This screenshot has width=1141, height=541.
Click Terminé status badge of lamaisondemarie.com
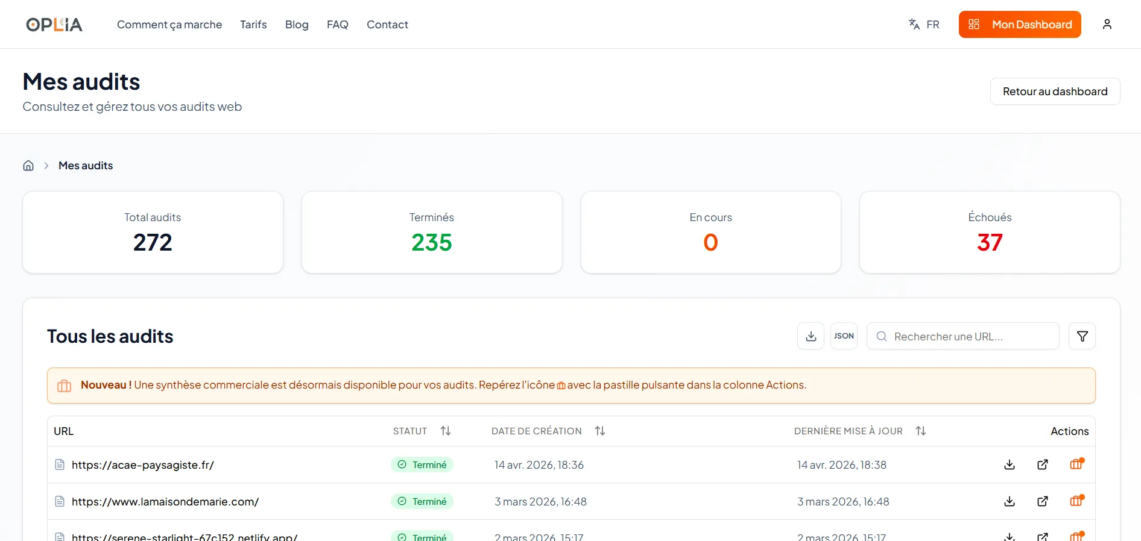click(x=422, y=501)
